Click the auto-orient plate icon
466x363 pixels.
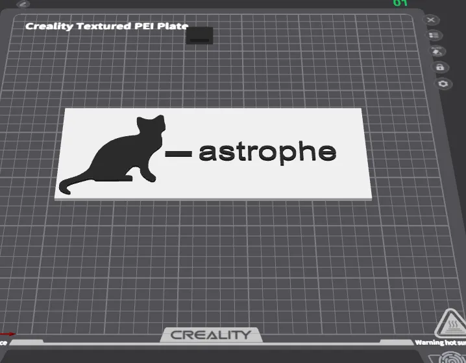tap(437, 51)
